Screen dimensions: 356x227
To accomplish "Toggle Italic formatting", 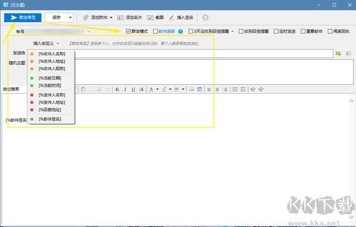I will coord(125,89).
